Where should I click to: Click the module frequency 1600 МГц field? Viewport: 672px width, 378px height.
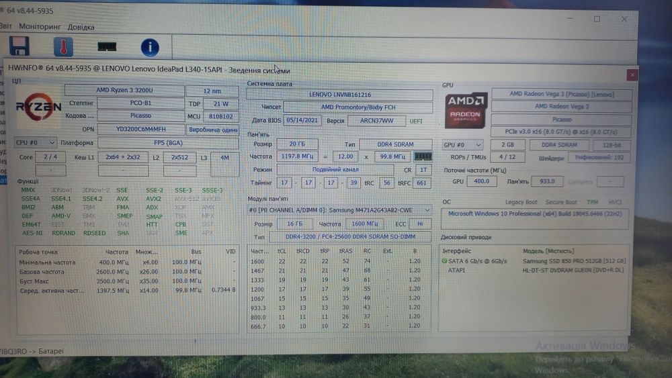(x=365, y=224)
